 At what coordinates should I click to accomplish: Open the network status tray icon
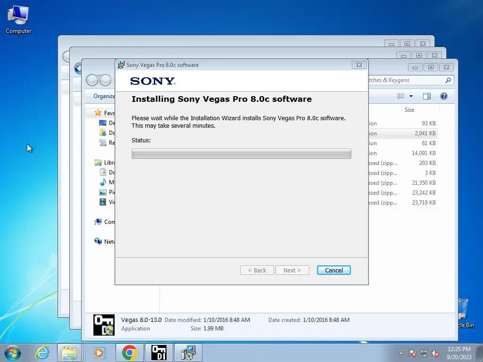424,353
